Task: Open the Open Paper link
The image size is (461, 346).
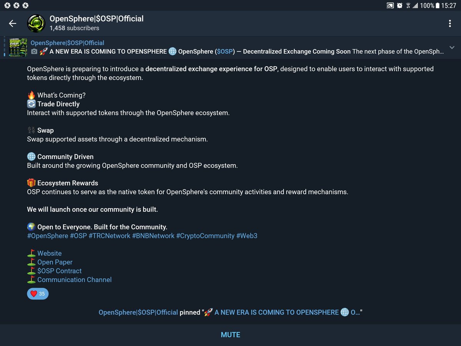Action: click(x=55, y=262)
